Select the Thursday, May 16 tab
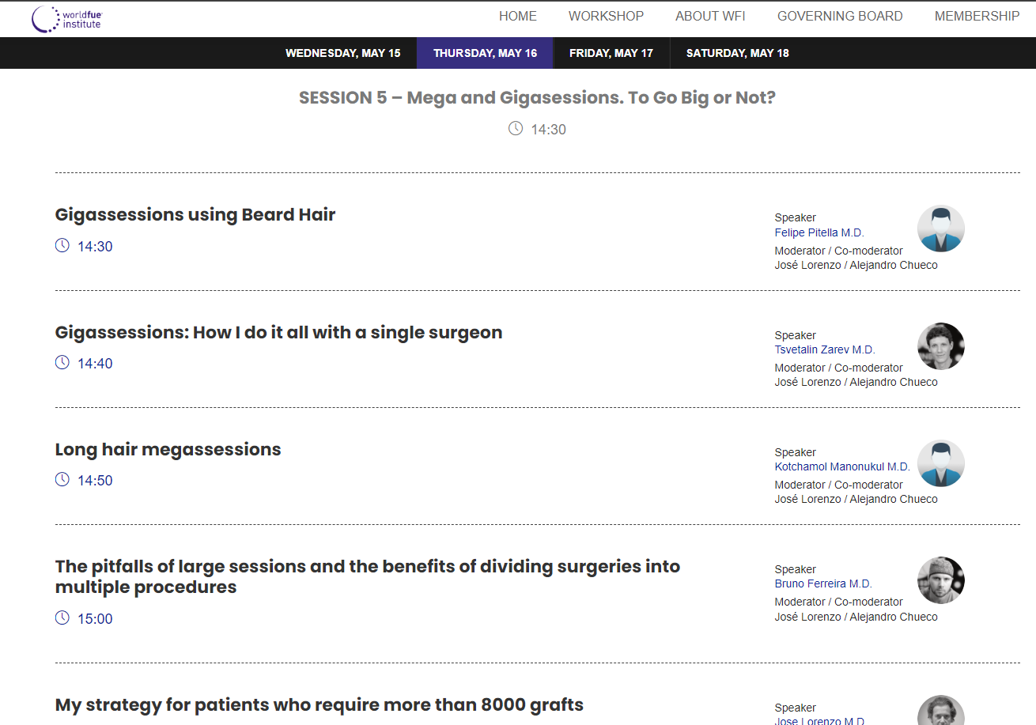 pyautogui.click(x=485, y=53)
